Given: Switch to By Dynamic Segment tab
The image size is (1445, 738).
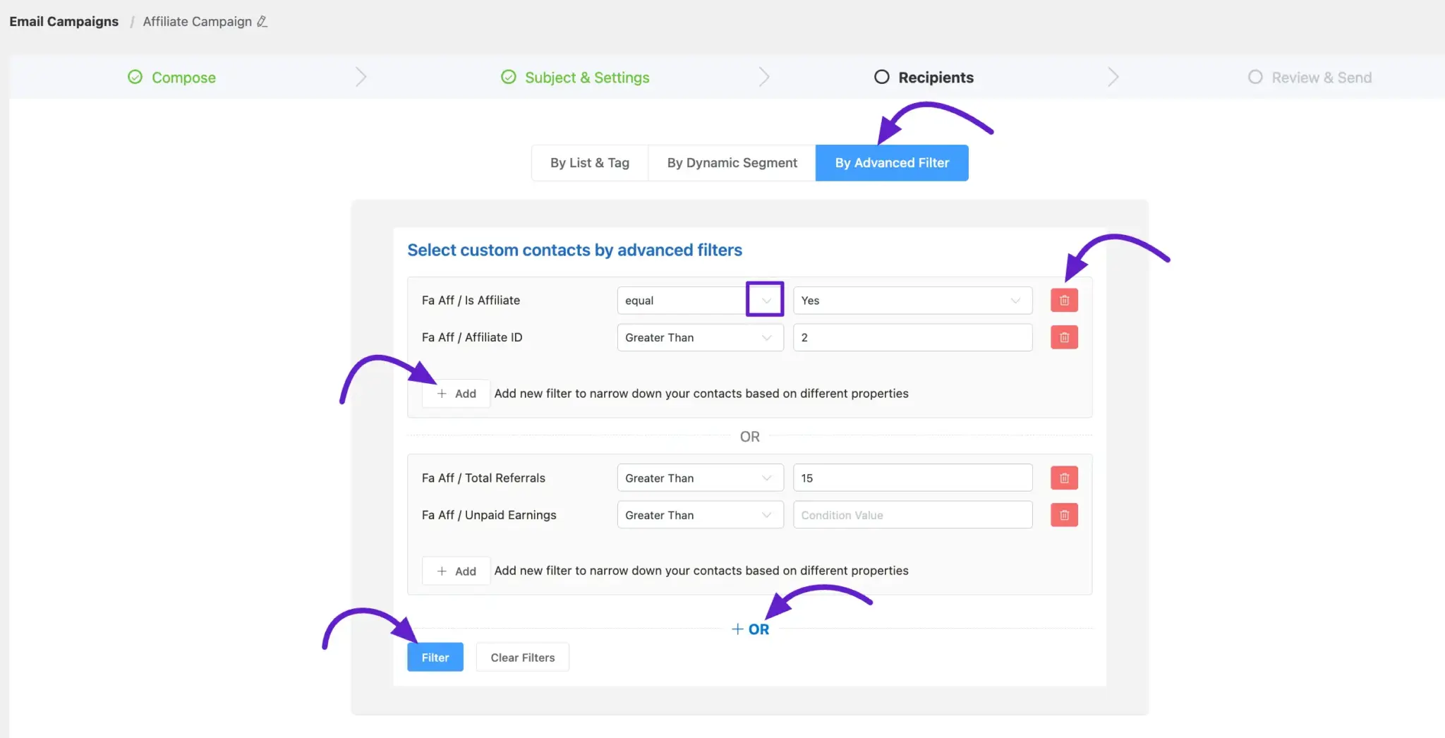Looking at the screenshot, I should (732, 163).
